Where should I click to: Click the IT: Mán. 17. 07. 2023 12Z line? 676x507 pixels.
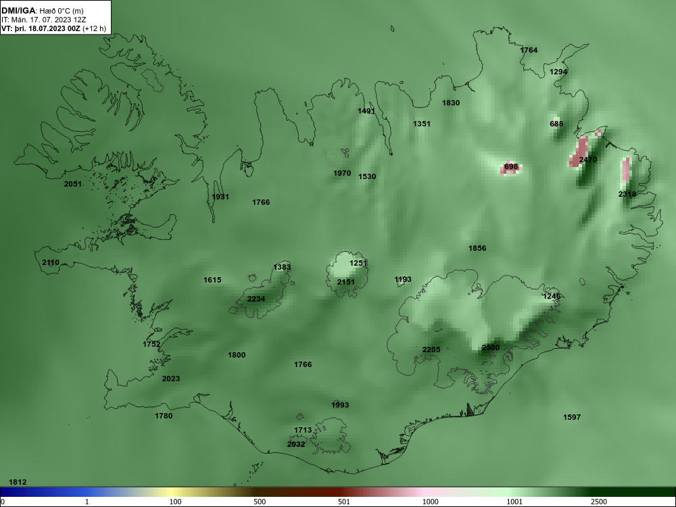[x=43, y=20]
